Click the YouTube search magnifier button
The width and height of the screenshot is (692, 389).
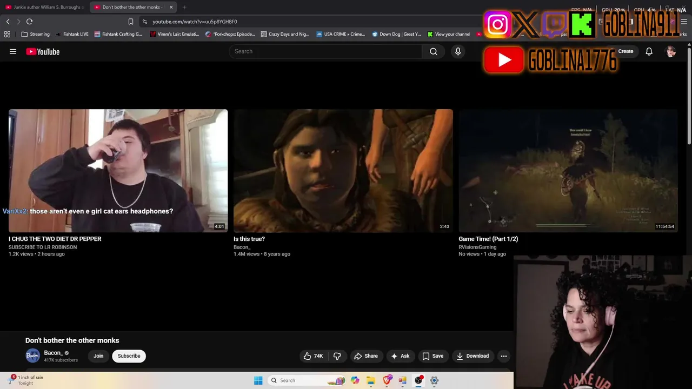click(x=434, y=51)
